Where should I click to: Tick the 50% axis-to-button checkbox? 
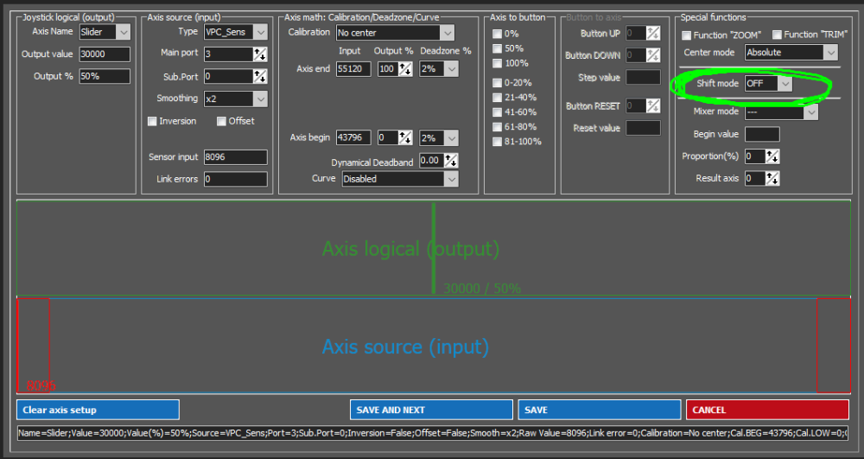point(497,49)
